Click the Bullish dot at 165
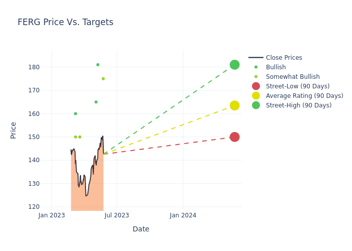 [96, 102]
